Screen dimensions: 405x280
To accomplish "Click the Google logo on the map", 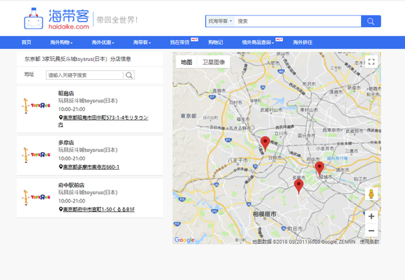I will [184, 240].
